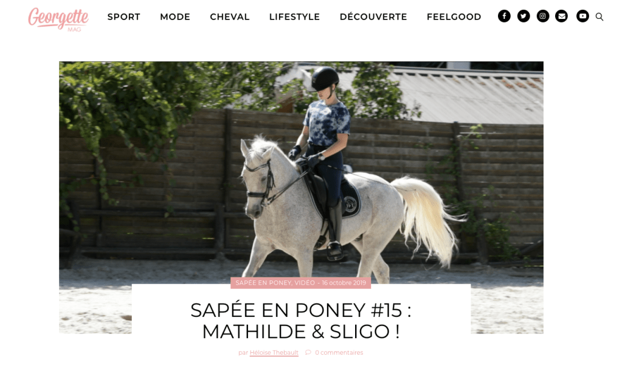Open the MODE menu
The image size is (622, 376).
click(x=175, y=17)
